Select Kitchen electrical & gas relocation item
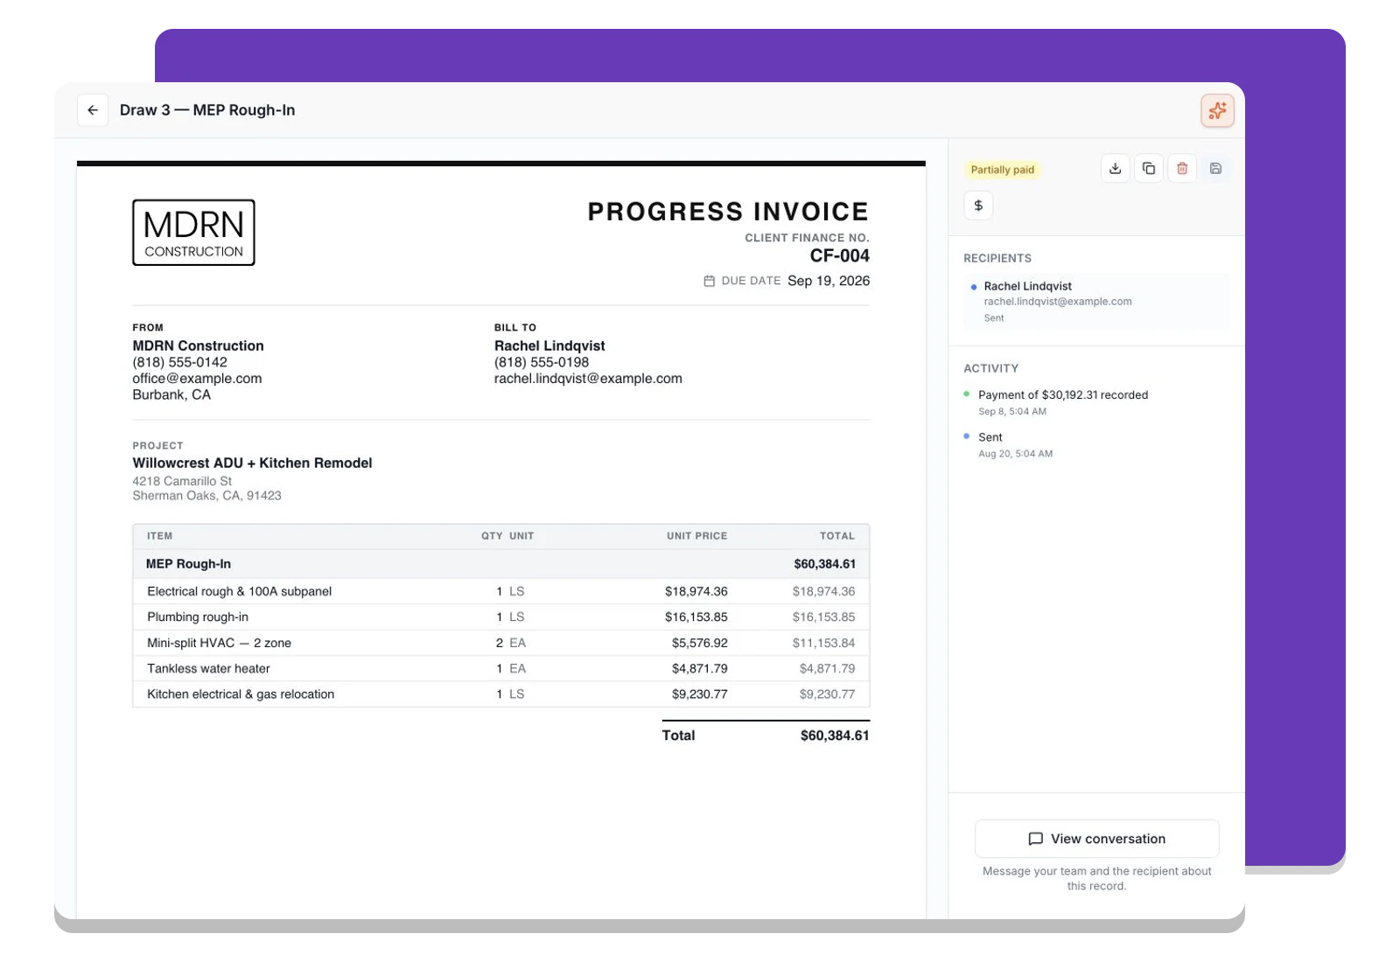Image resolution: width=1400 pixels, height=962 pixels. coord(501,694)
